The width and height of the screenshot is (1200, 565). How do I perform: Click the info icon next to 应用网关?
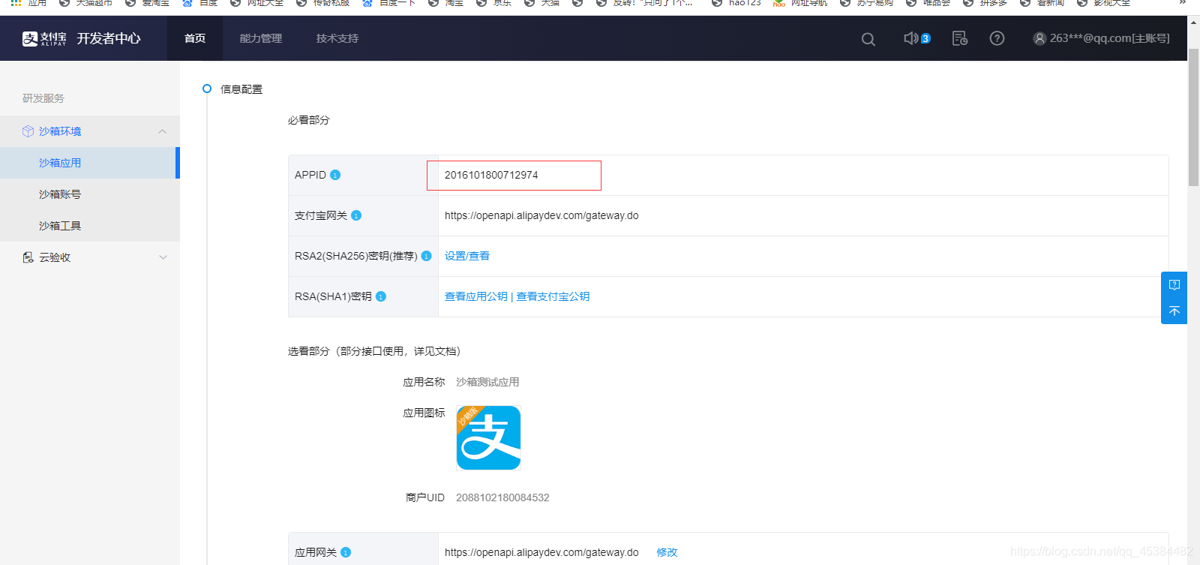click(x=346, y=552)
